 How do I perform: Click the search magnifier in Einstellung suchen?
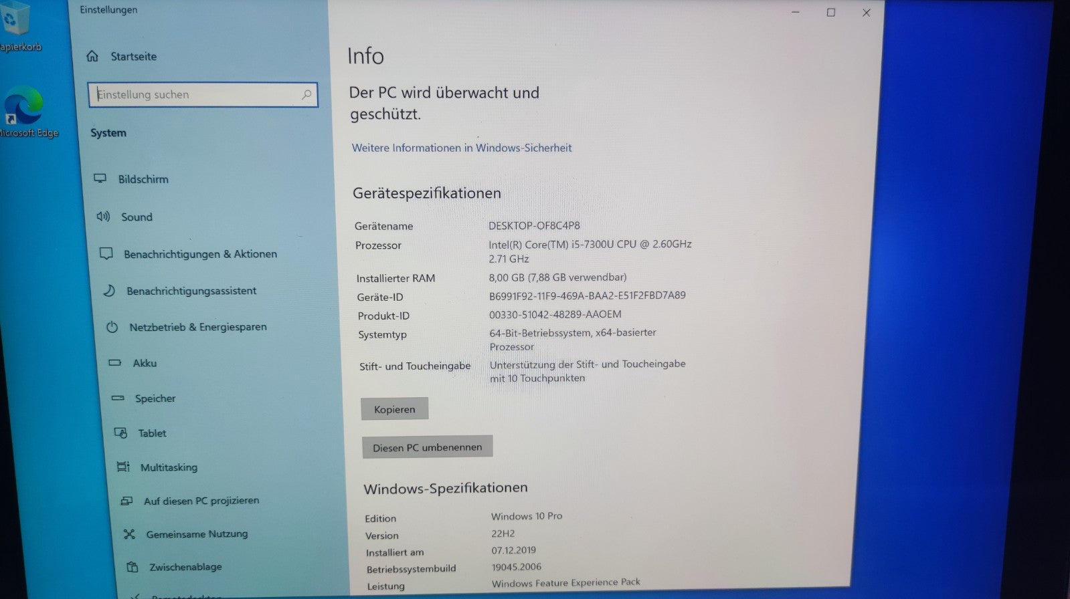pos(306,95)
